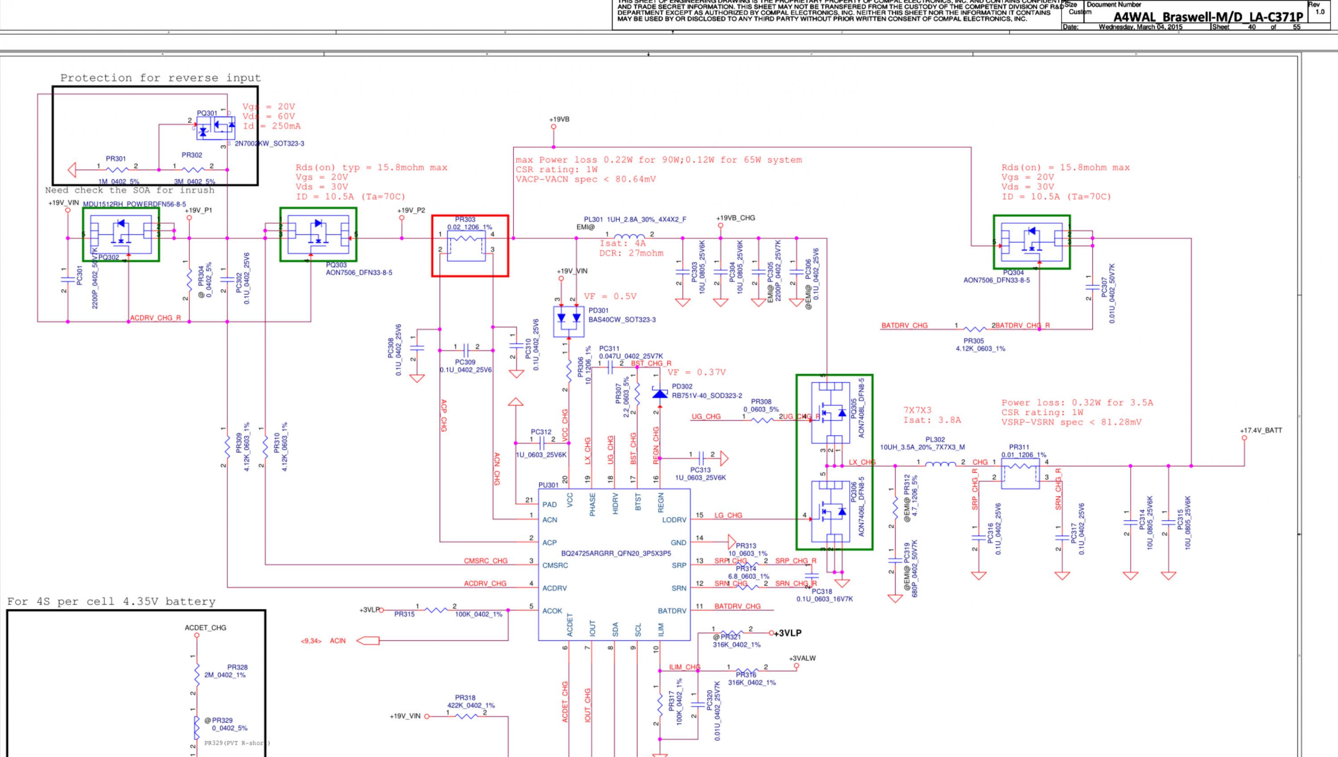Screen dimensions: 1338x757
Task: Click the +17.4V_BATT net label
Action: point(1260,430)
